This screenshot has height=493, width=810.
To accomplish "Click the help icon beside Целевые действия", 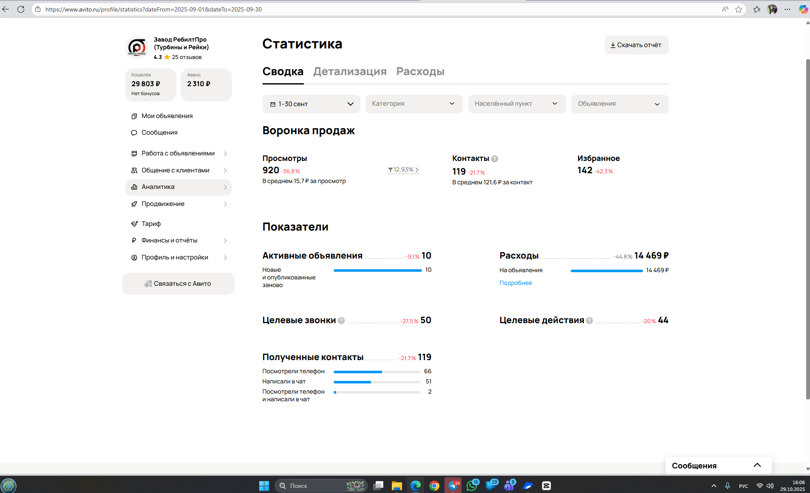I will 589,321.
